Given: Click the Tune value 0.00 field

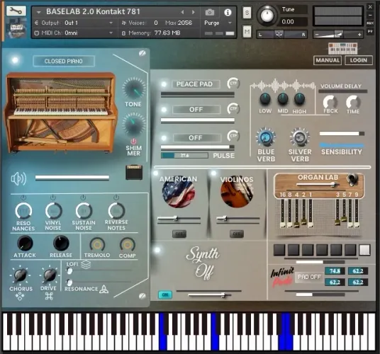Looking at the screenshot, I should click(294, 22).
